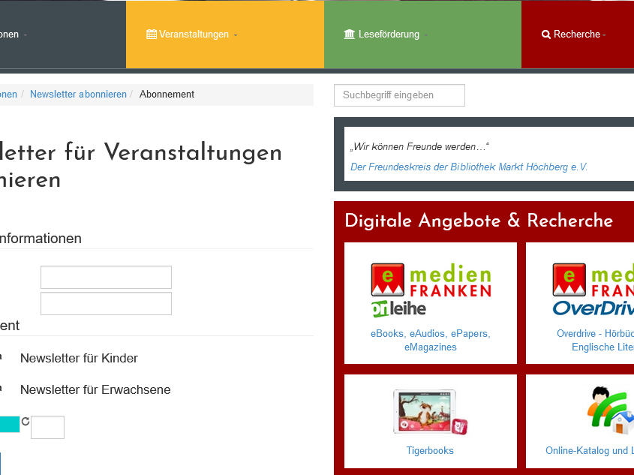Screen dimensions: 634x475
Task: Go to Newsletter abonnieren breadcrumb
Action: click(x=78, y=95)
